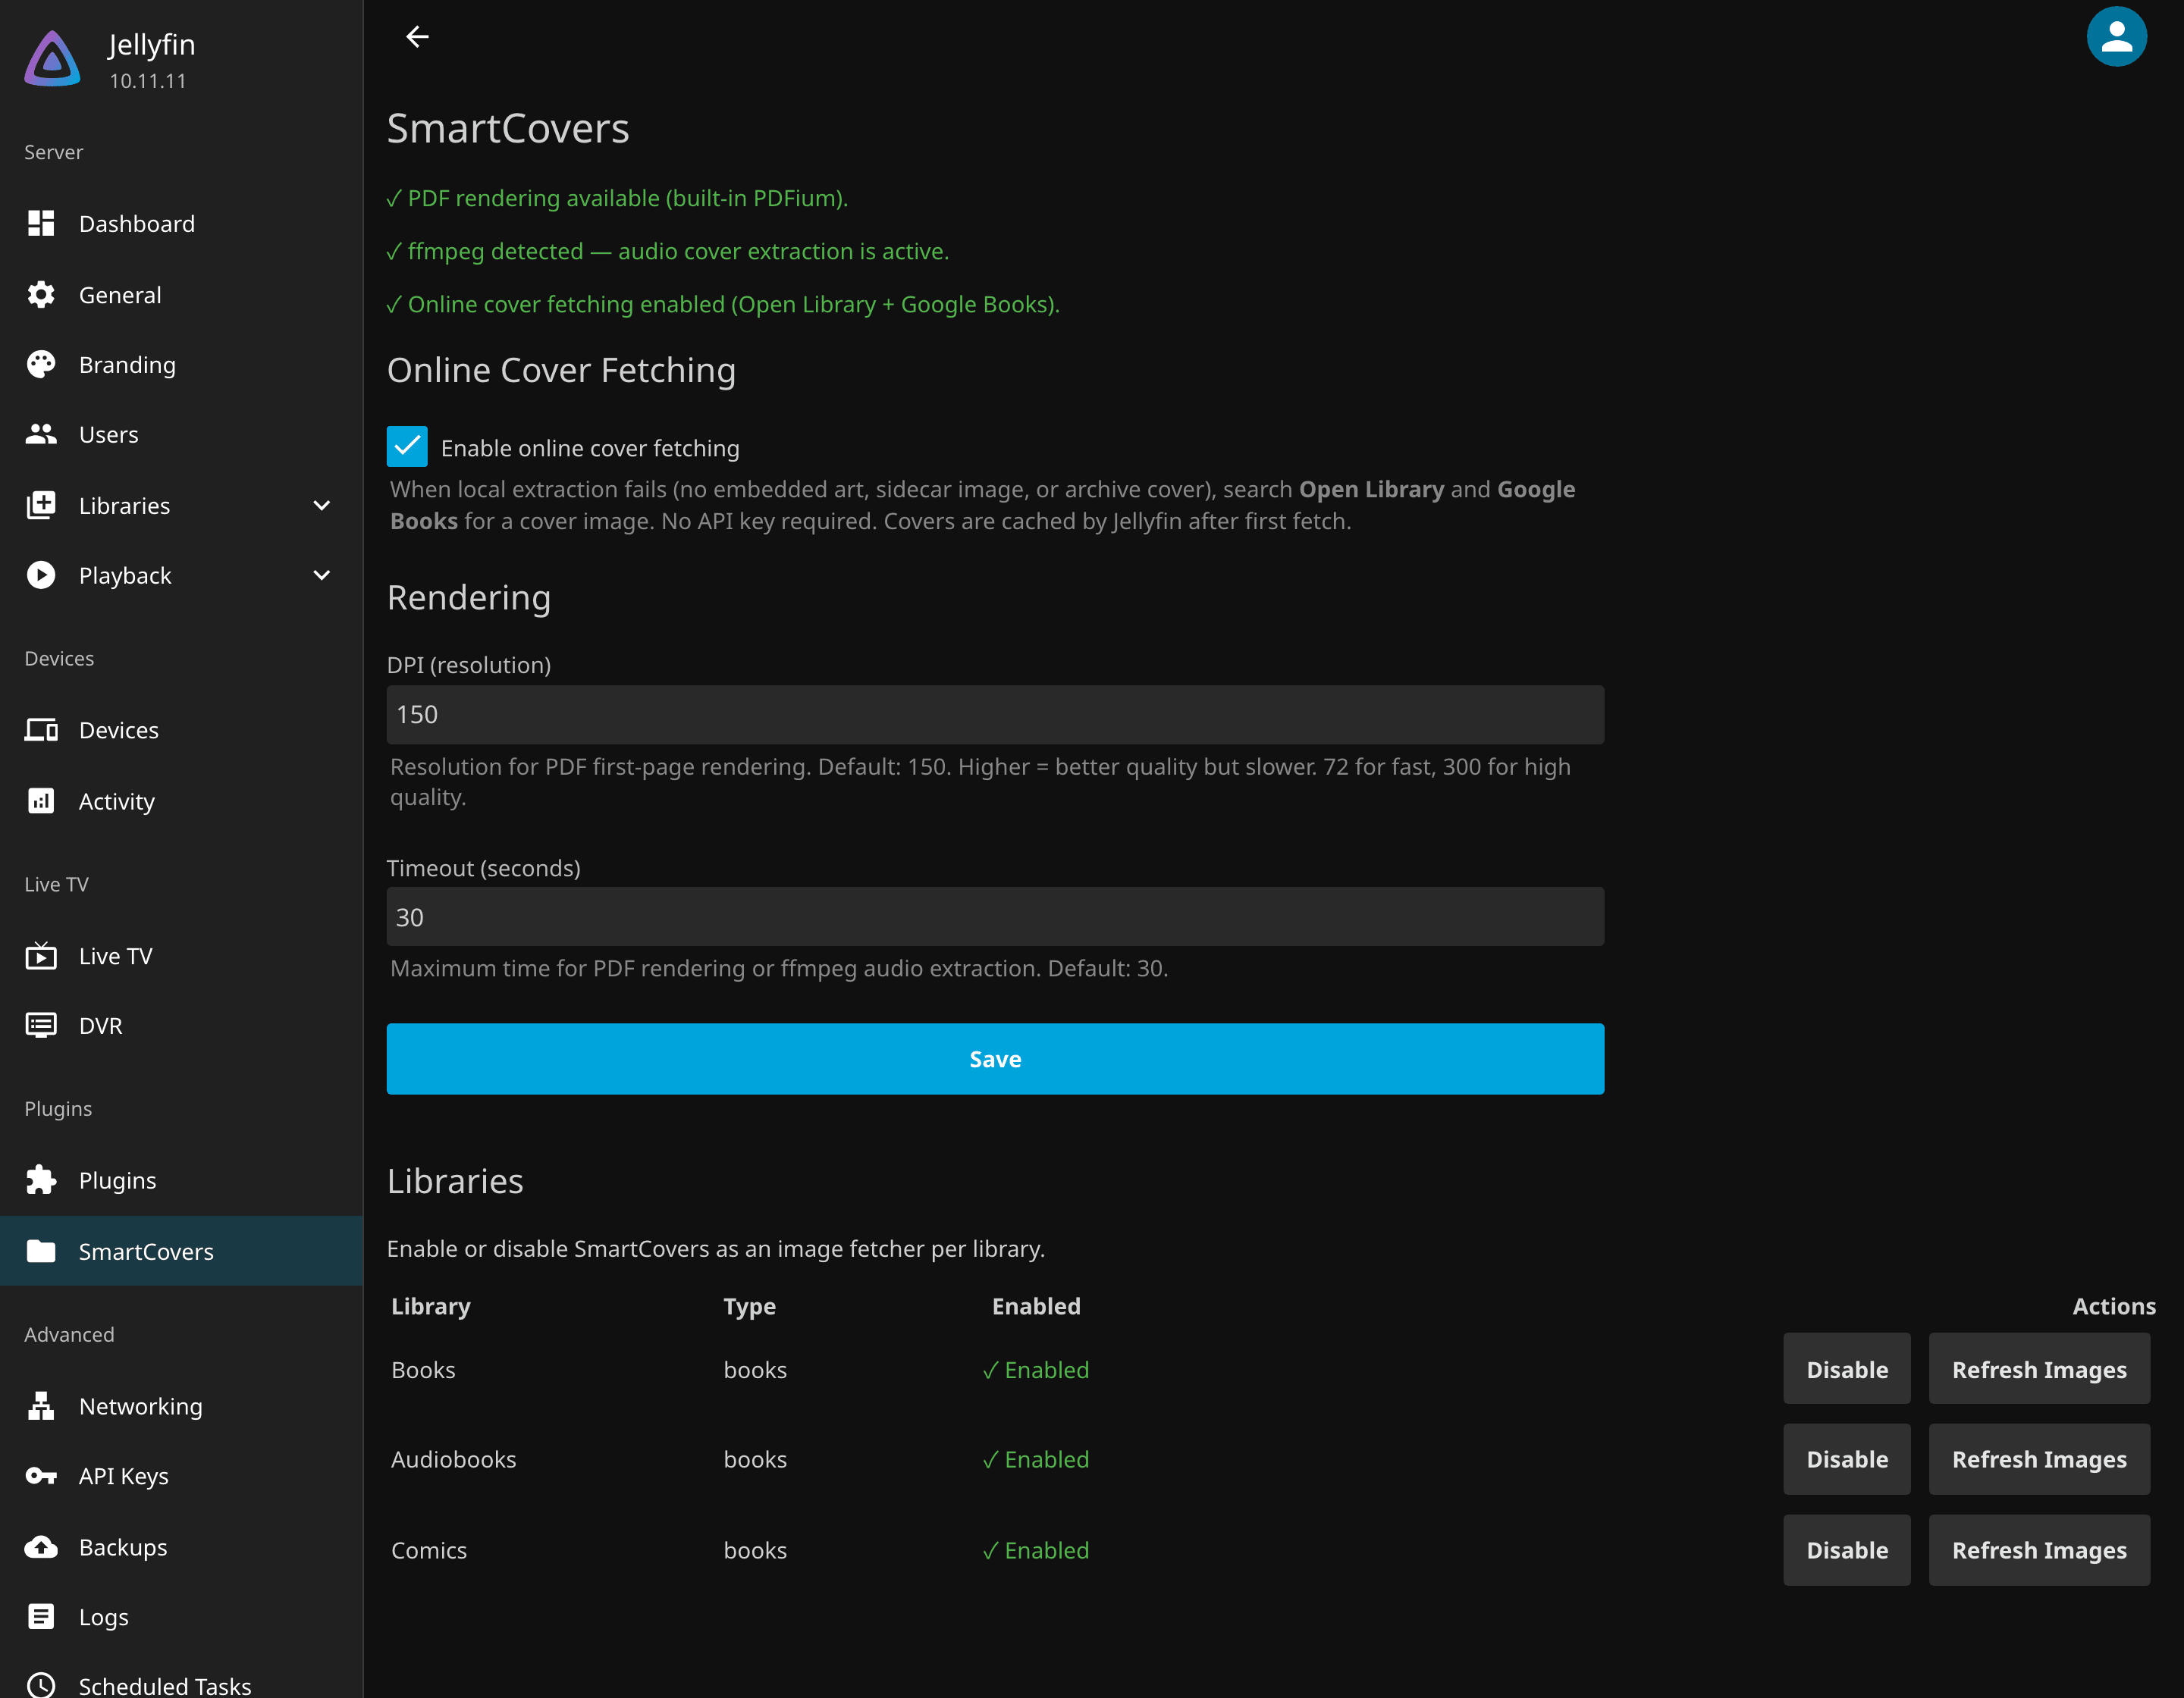This screenshot has width=2184, height=1698.
Task: Expand the Libraries sidebar chevron
Action: 322,505
